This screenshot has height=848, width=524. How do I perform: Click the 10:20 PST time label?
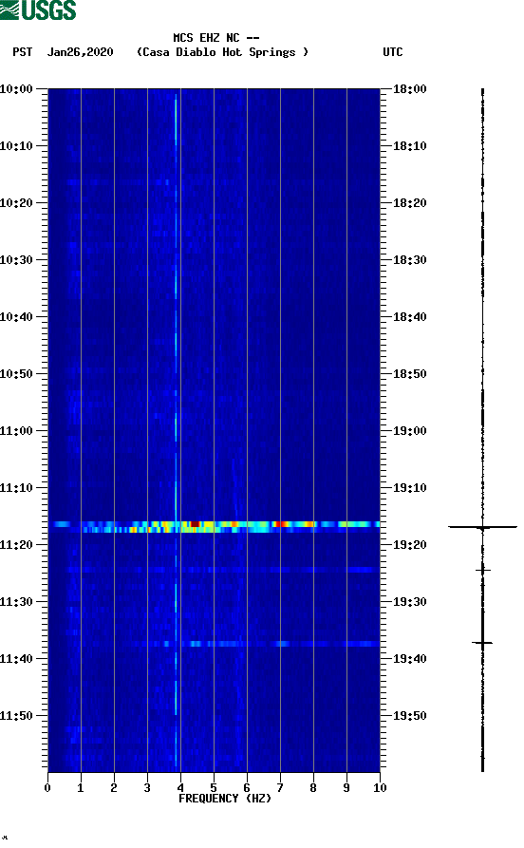16,203
